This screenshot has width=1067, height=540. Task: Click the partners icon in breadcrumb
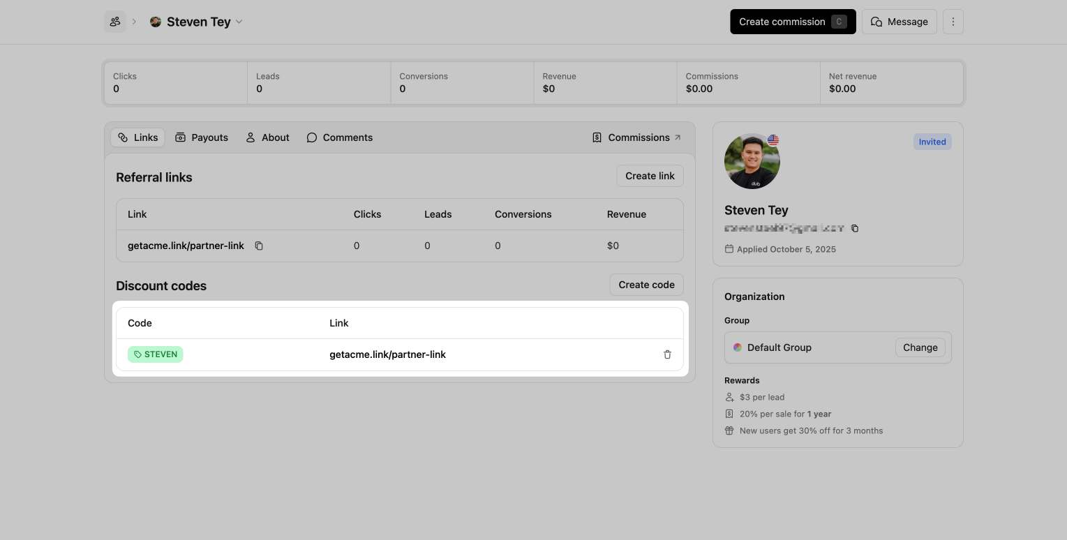point(115,22)
